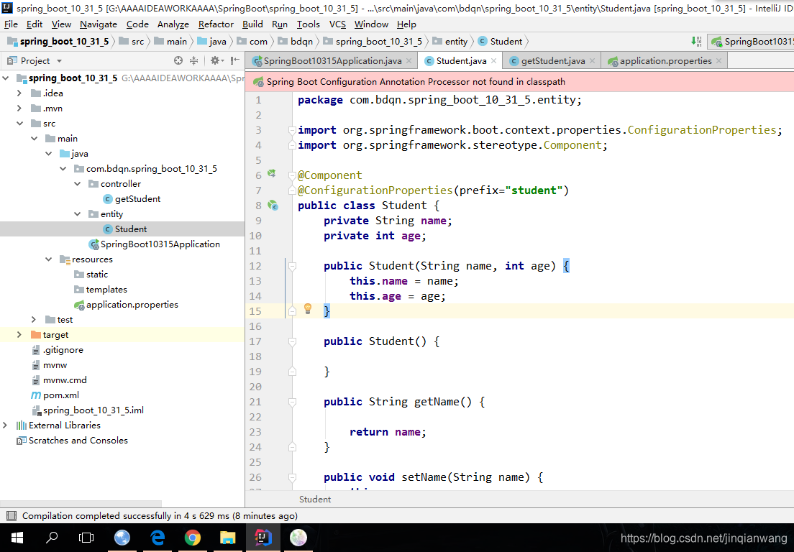Open the Project panel settings gear
This screenshot has height=552, width=794.
(216, 60)
